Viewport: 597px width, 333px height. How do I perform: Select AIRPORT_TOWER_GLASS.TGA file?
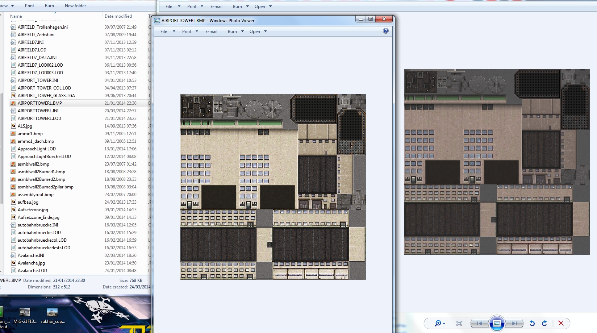point(46,96)
